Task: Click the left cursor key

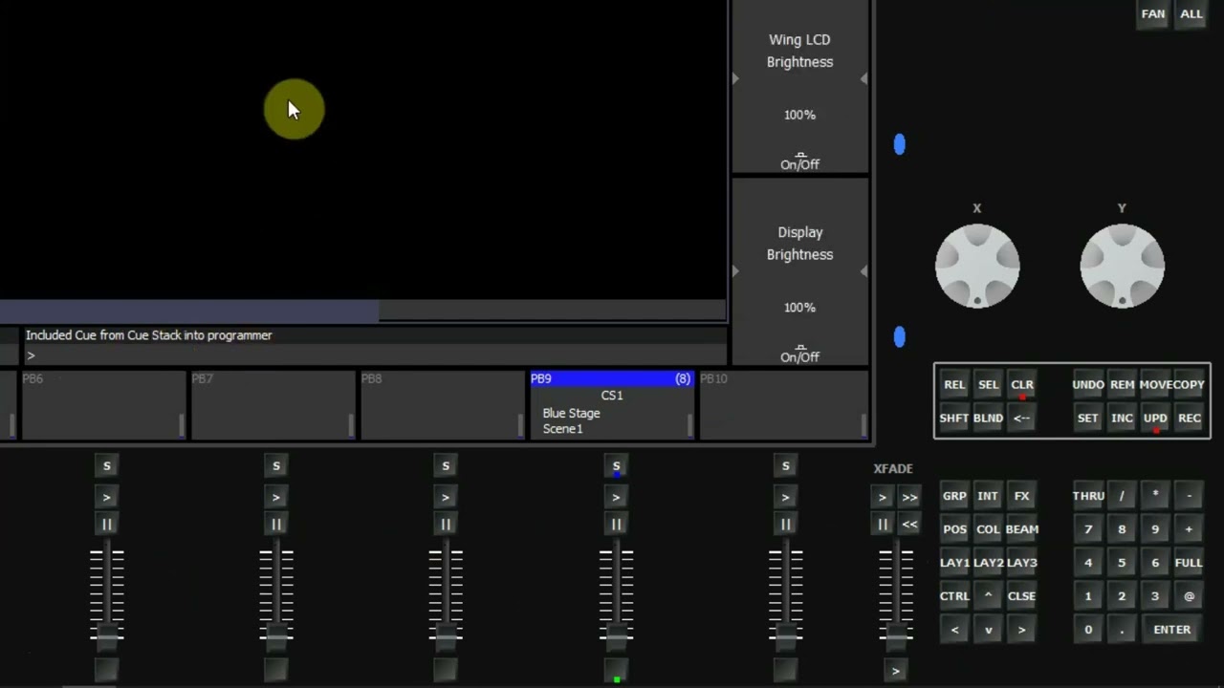Action: coord(954,630)
